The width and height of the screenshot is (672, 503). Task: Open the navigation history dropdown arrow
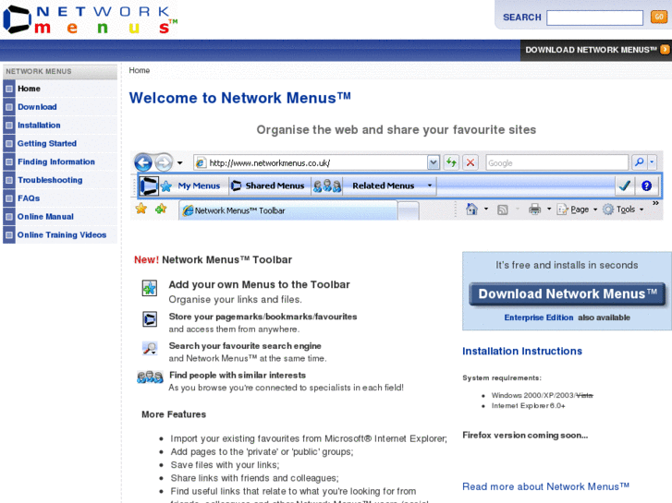coord(180,163)
